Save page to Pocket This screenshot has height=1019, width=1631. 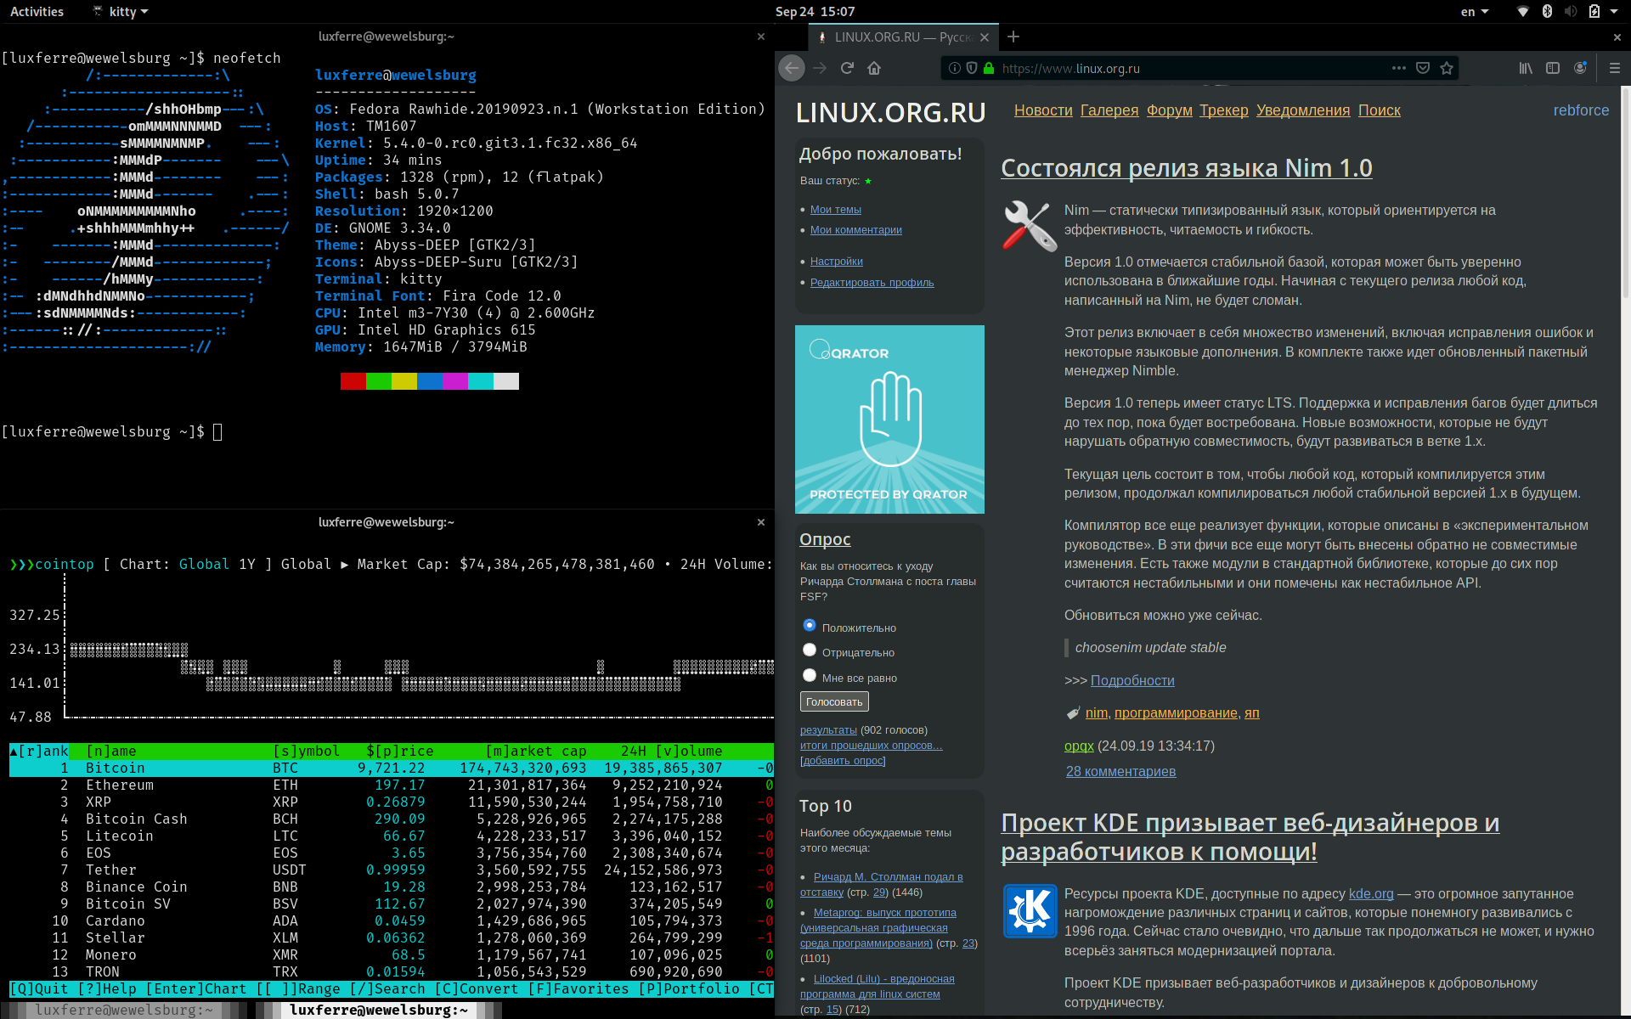[1423, 68]
